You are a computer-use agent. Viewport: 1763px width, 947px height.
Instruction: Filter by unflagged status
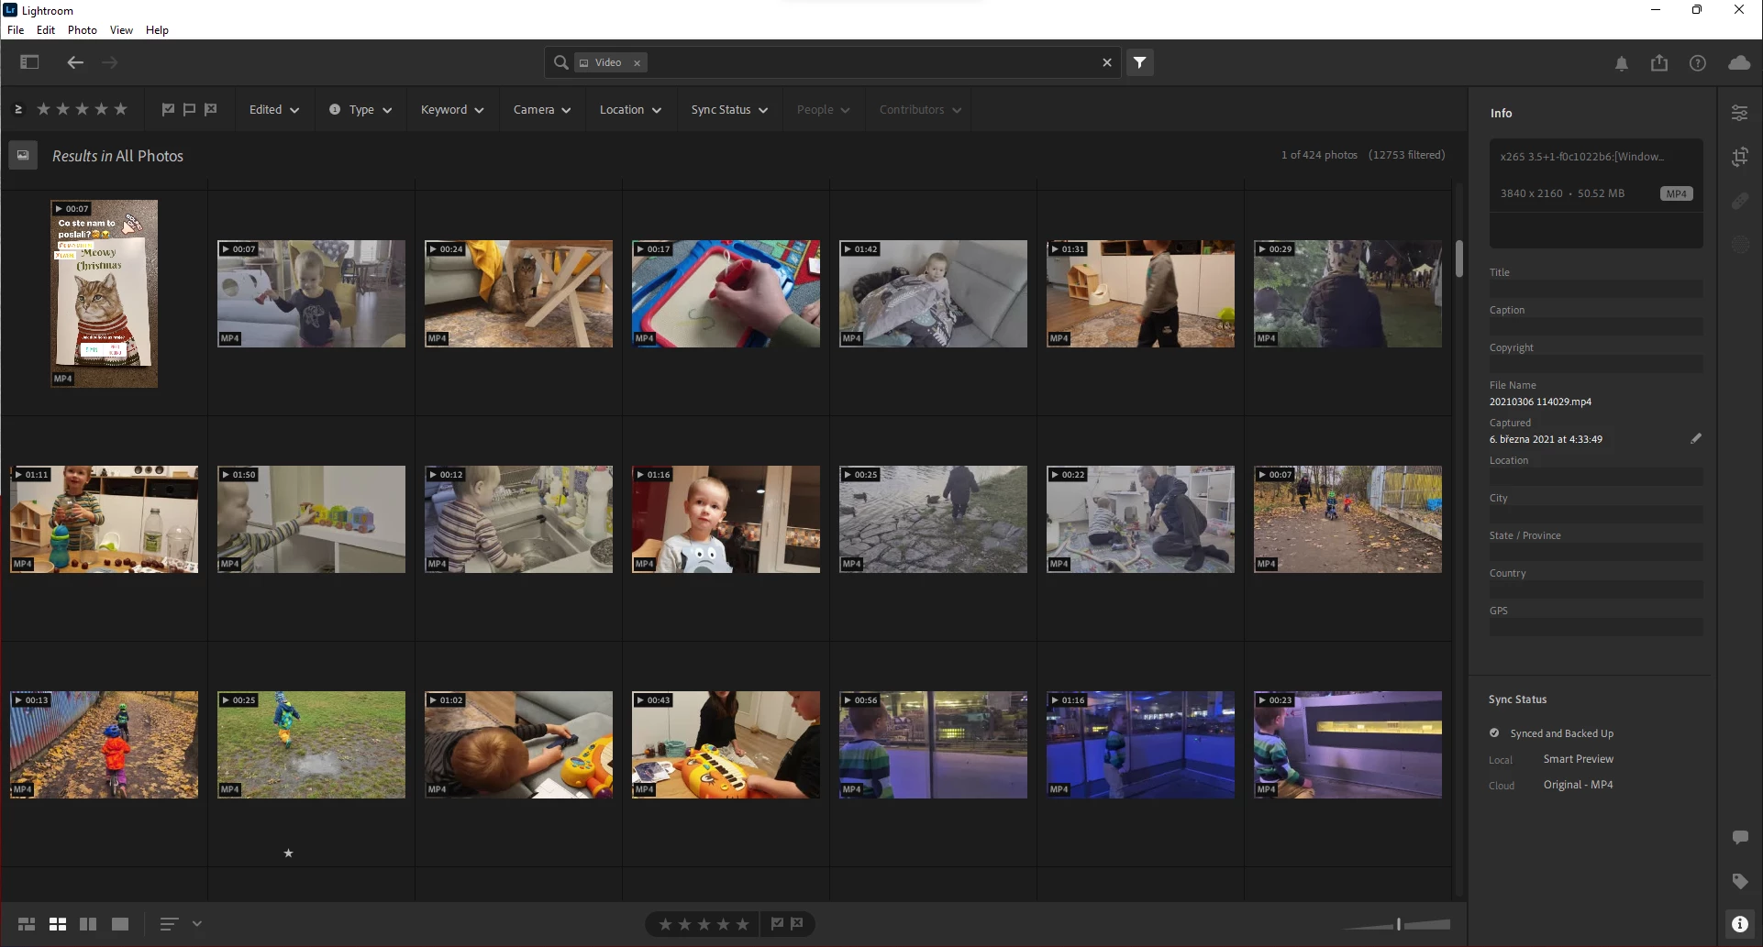[189, 109]
